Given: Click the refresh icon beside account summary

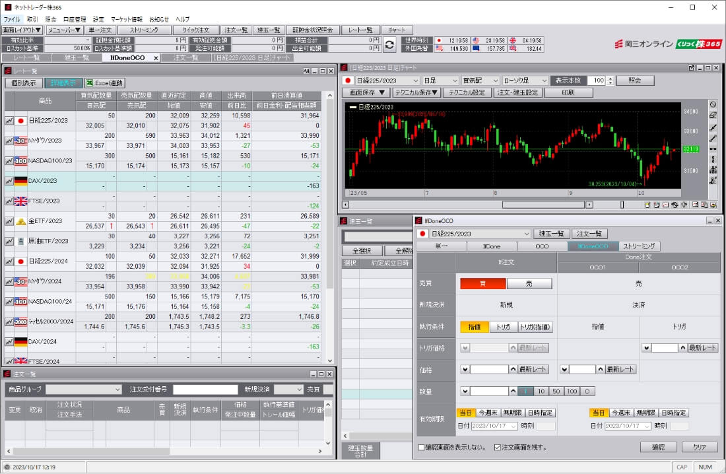Looking at the screenshot, I should tap(389, 44).
